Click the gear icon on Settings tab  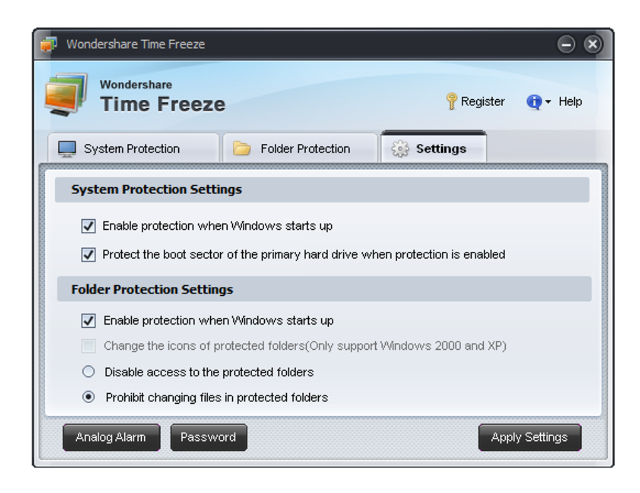click(400, 149)
